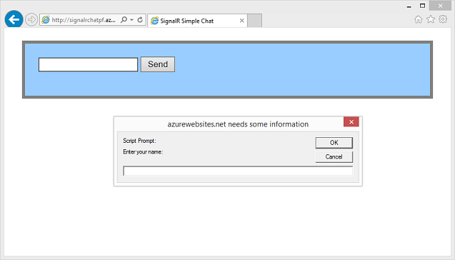This screenshot has height=260, width=455.
Task: Click the IE page icon in address bar
Action: pos(46,20)
